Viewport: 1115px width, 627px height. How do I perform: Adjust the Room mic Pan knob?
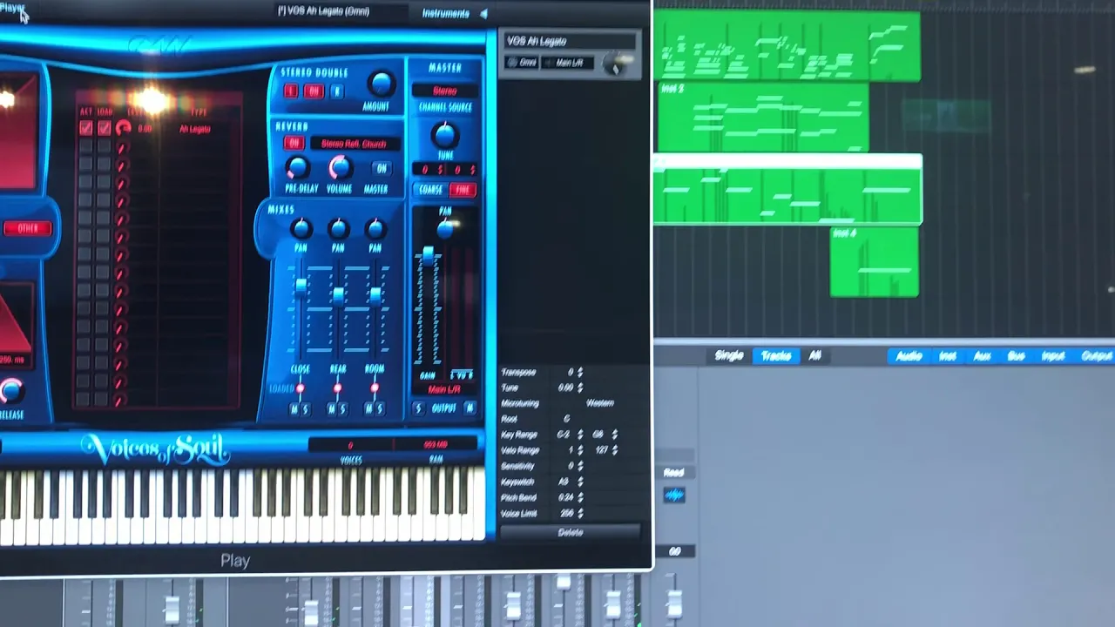click(375, 229)
